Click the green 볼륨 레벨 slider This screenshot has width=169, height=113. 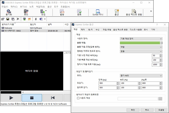141,43
